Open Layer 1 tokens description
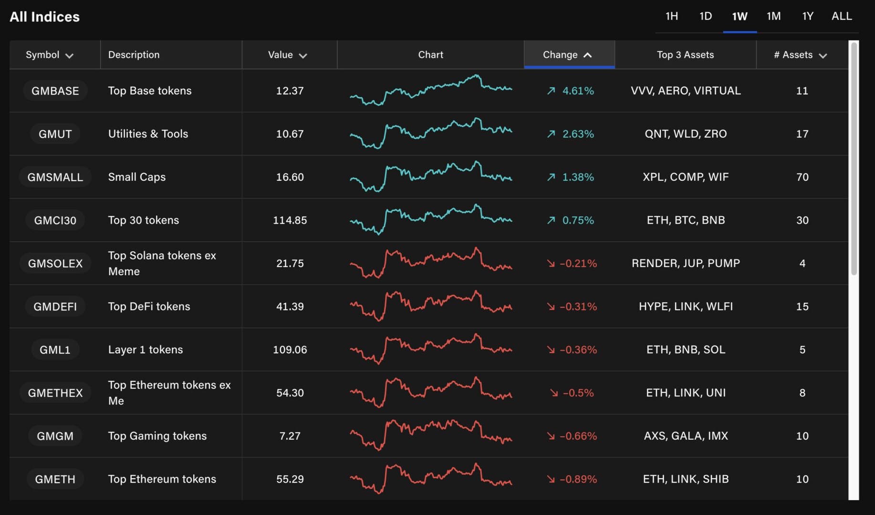The image size is (875, 515). (146, 350)
